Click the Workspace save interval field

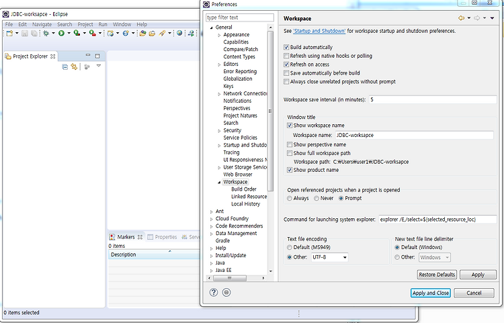(433, 99)
